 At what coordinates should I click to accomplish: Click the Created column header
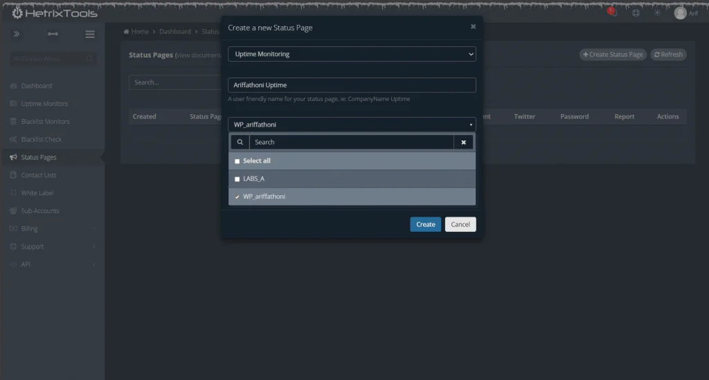(x=144, y=116)
